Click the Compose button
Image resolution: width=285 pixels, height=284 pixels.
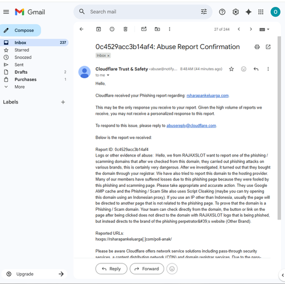[x=21, y=30]
